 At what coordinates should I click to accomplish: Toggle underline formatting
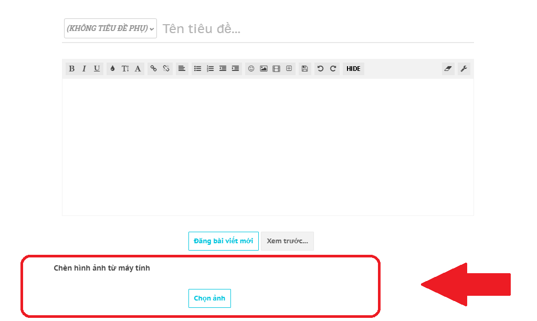pos(97,68)
